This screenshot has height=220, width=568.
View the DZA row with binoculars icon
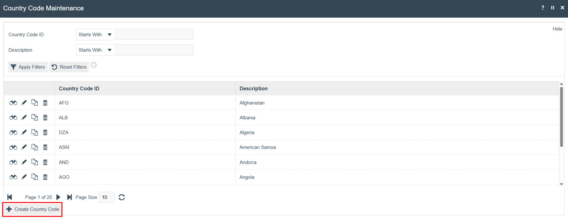(13, 133)
